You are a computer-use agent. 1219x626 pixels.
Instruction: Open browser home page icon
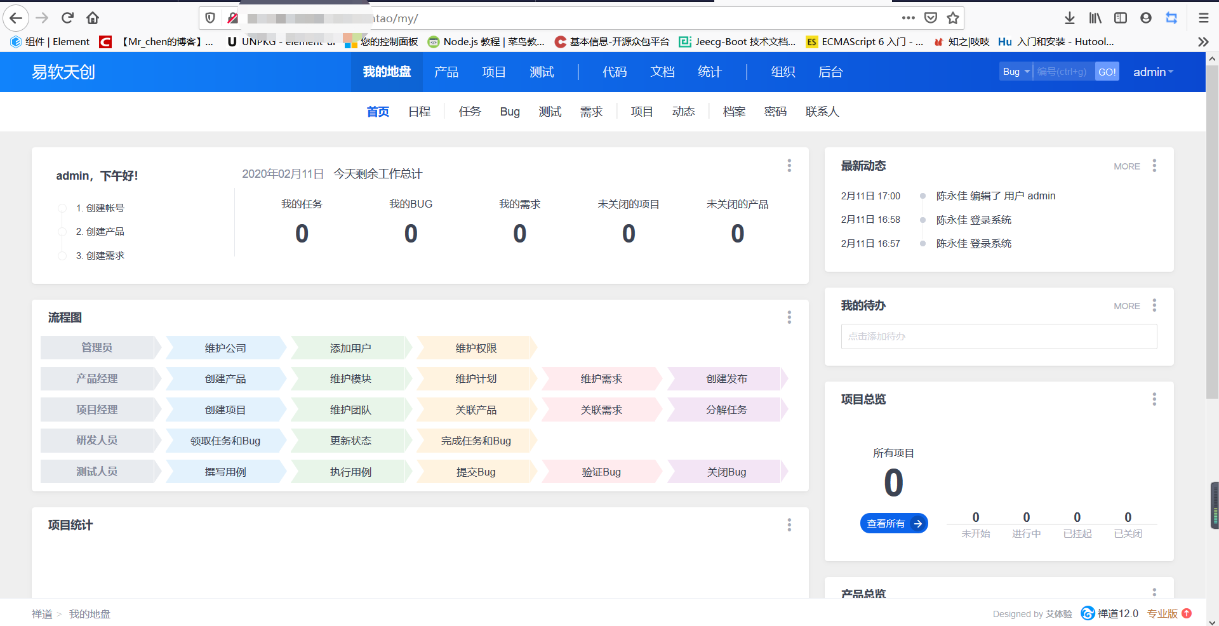tap(93, 18)
